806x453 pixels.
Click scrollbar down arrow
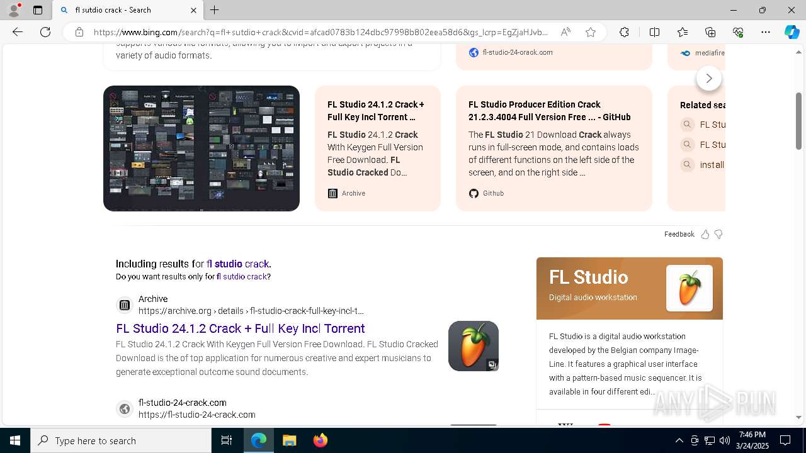(x=798, y=417)
